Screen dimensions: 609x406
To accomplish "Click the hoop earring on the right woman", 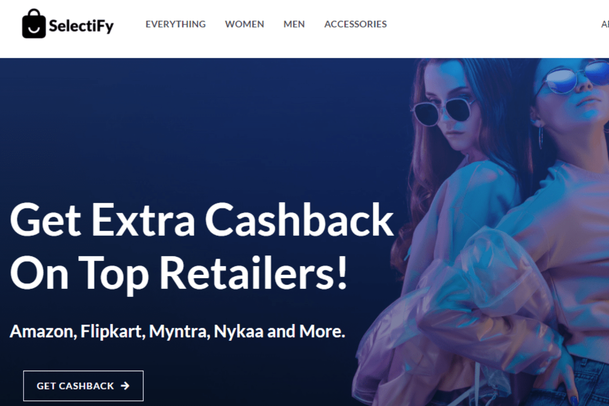I will (x=540, y=137).
